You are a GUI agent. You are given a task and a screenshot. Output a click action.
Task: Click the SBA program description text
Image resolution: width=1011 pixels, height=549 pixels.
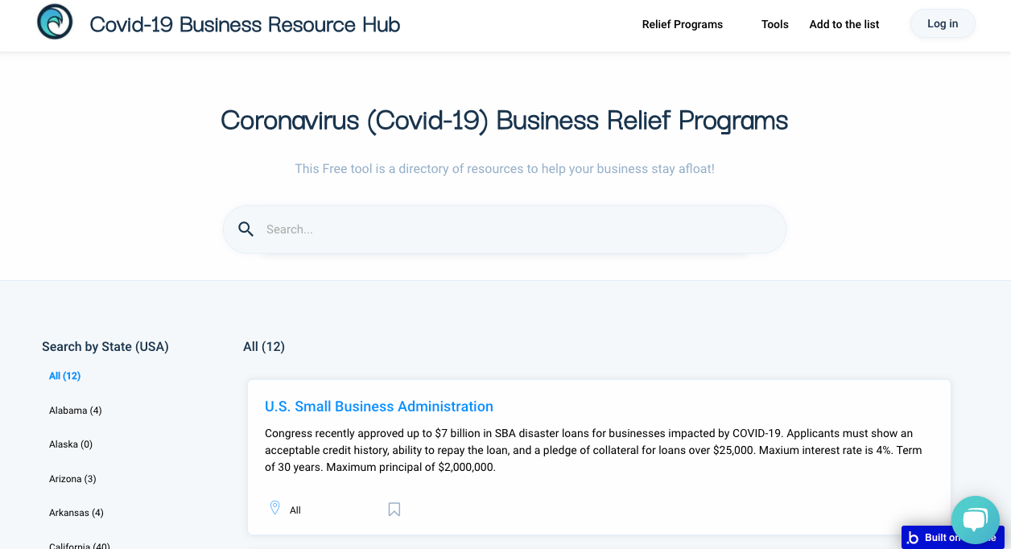tap(593, 450)
